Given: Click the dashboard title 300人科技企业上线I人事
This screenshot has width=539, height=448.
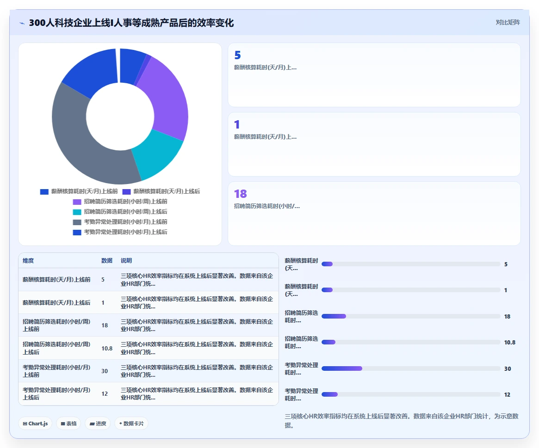Looking at the screenshot, I should point(131,23).
